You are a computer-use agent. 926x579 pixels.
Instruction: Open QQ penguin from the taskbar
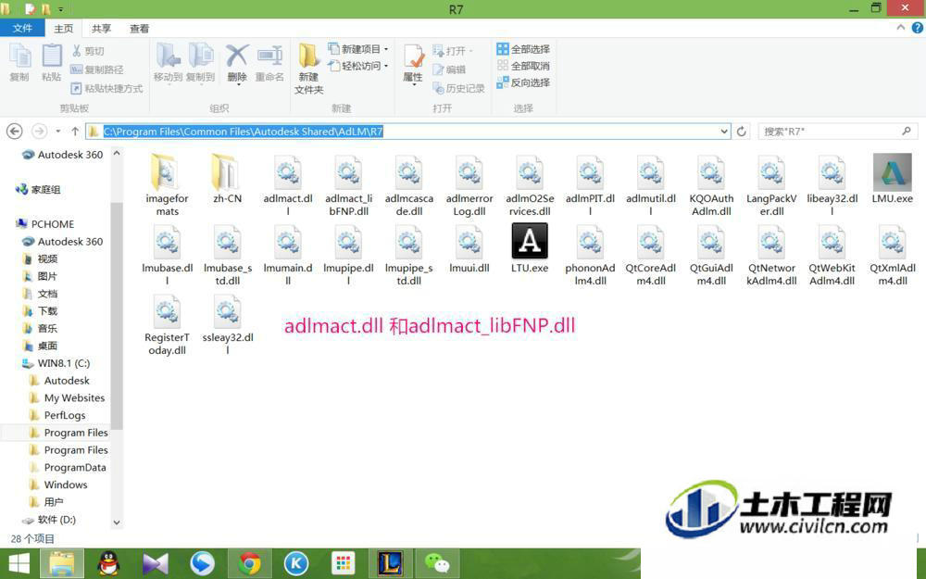(x=108, y=563)
